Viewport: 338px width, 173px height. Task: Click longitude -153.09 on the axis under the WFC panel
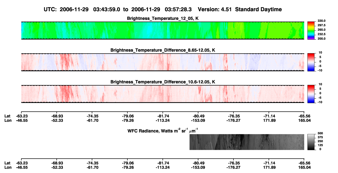[x=198, y=167]
